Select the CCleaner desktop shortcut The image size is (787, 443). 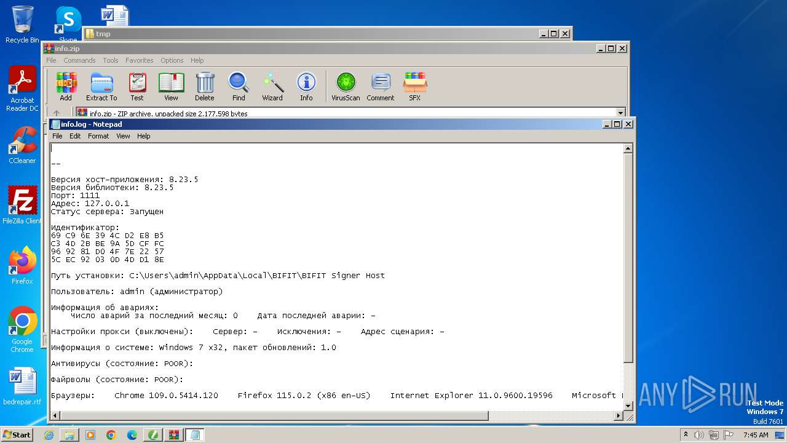point(22,145)
